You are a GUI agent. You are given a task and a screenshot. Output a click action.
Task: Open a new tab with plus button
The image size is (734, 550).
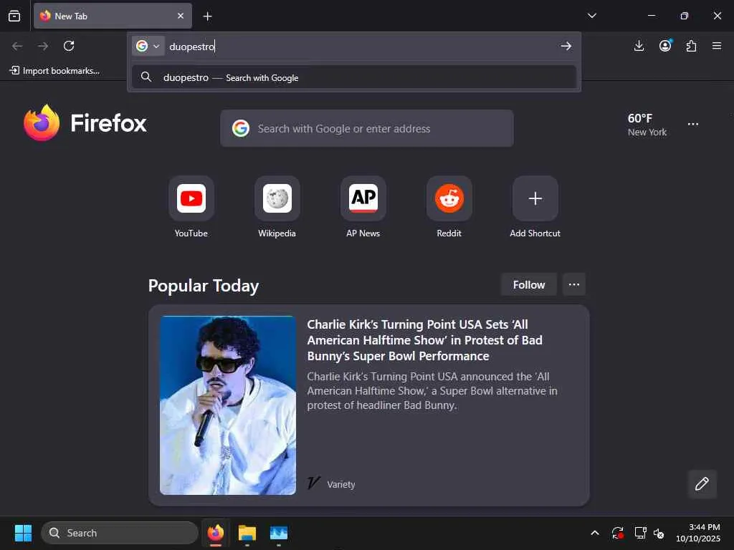pos(207,16)
